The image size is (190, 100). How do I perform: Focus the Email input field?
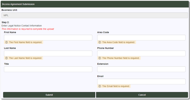141,81
